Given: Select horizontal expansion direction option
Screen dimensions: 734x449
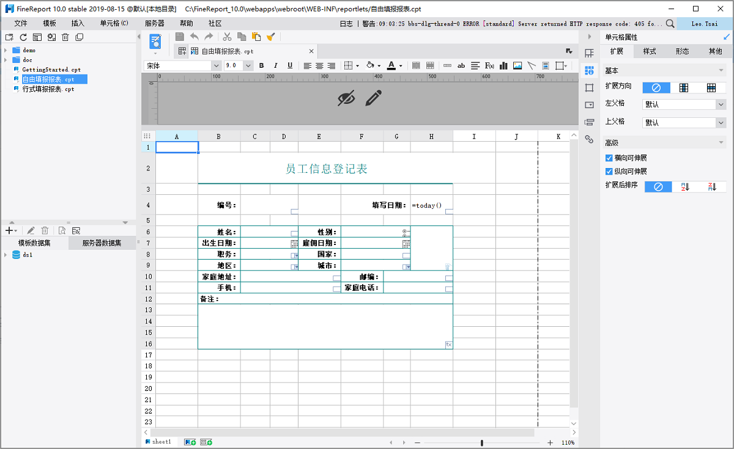Looking at the screenshot, I should pyautogui.click(x=712, y=88).
